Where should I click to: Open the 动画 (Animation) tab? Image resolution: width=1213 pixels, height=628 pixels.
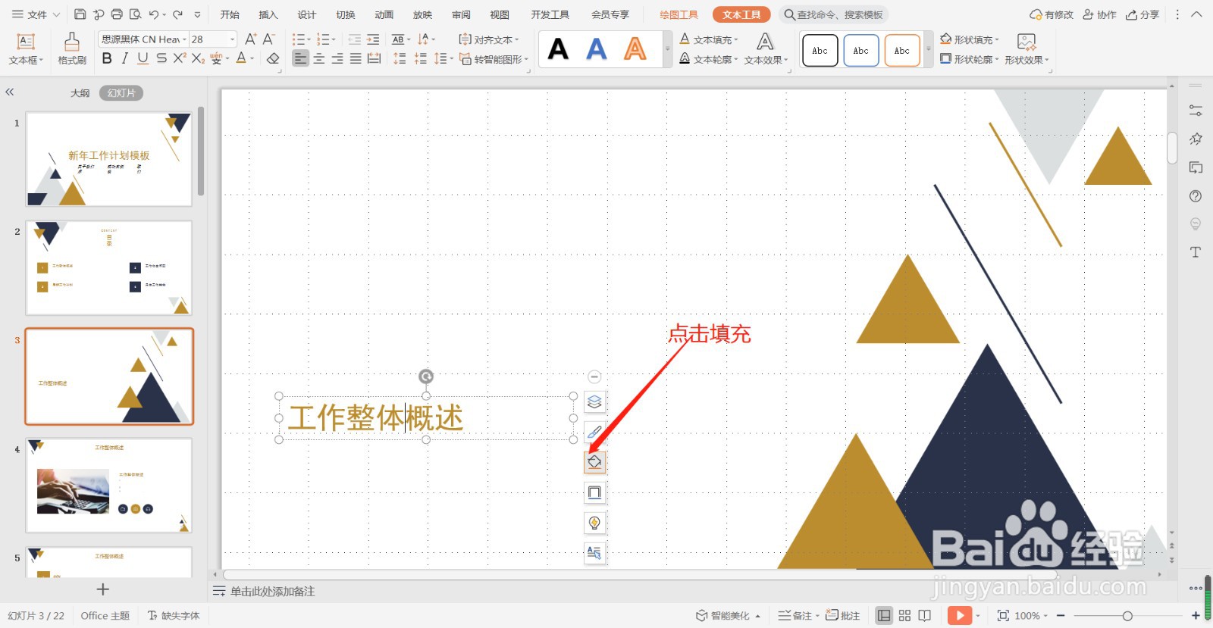point(384,14)
